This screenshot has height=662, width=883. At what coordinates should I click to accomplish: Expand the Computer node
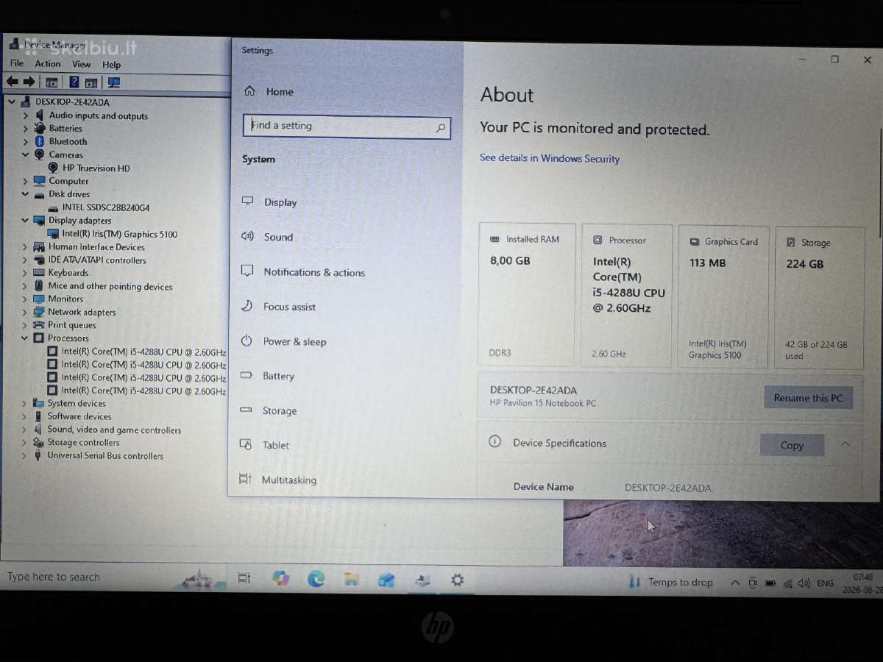[x=25, y=181]
